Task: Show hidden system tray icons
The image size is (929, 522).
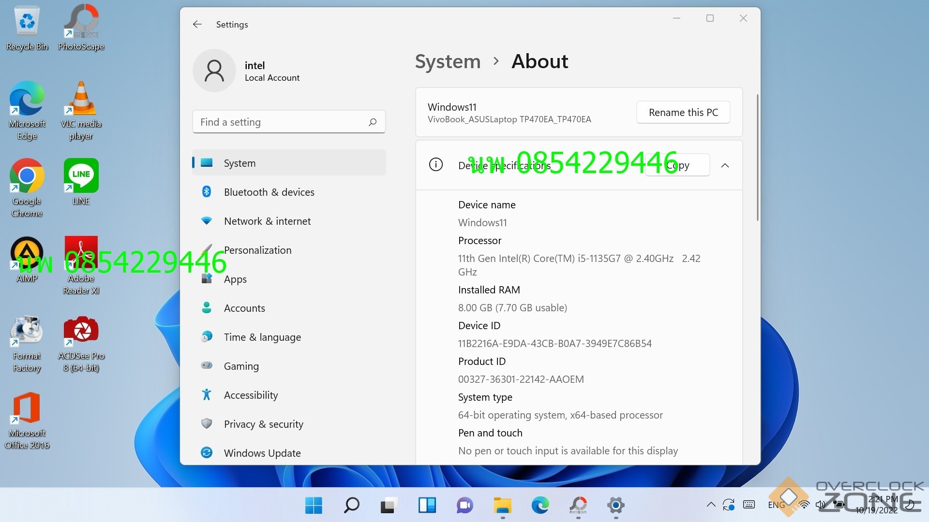Action: tap(711, 505)
